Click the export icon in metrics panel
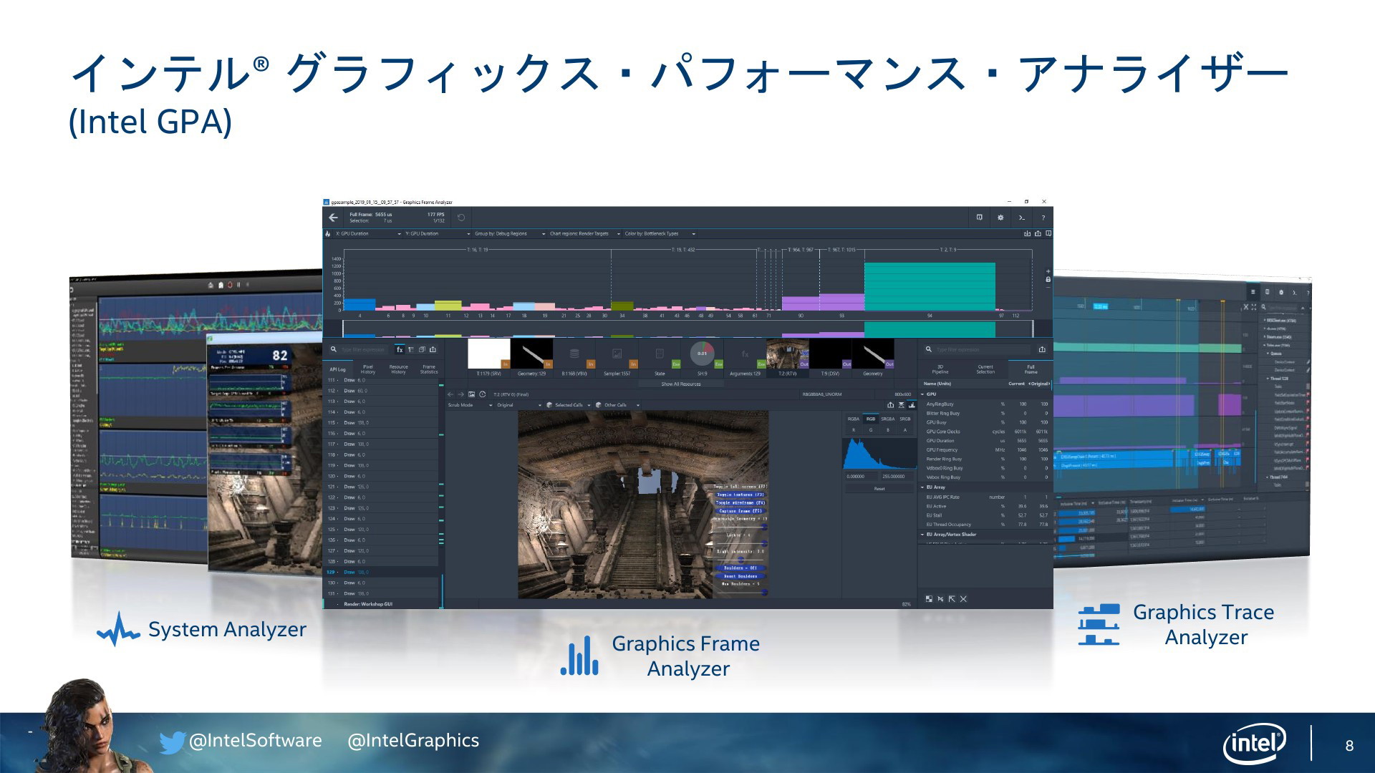 point(1042,349)
